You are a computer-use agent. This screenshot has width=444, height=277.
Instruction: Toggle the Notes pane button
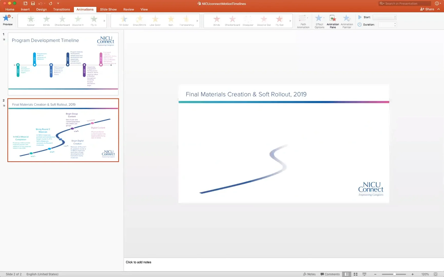coord(309,274)
